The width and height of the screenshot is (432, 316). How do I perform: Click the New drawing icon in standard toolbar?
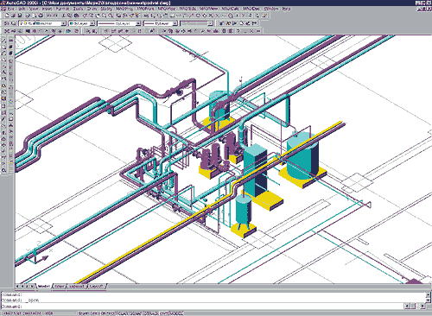[x=7, y=16]
